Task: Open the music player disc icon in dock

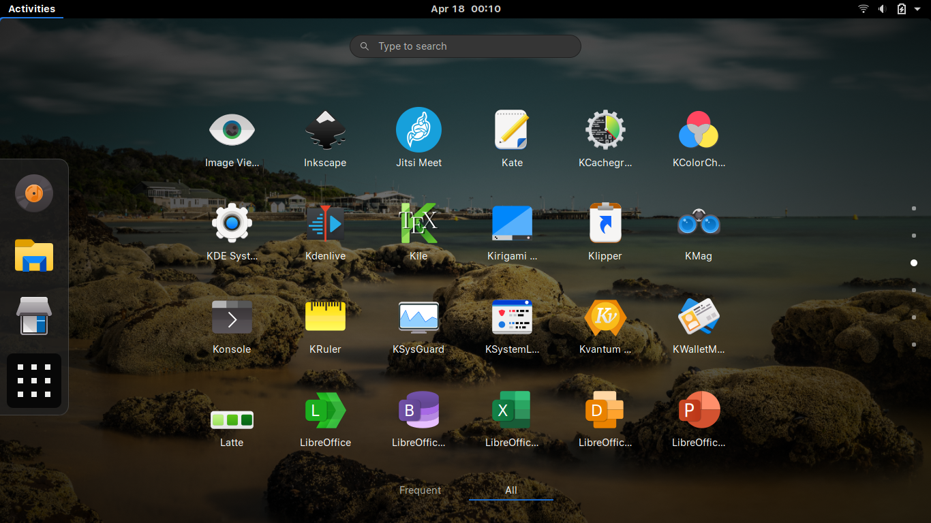Action: [34, 193]
